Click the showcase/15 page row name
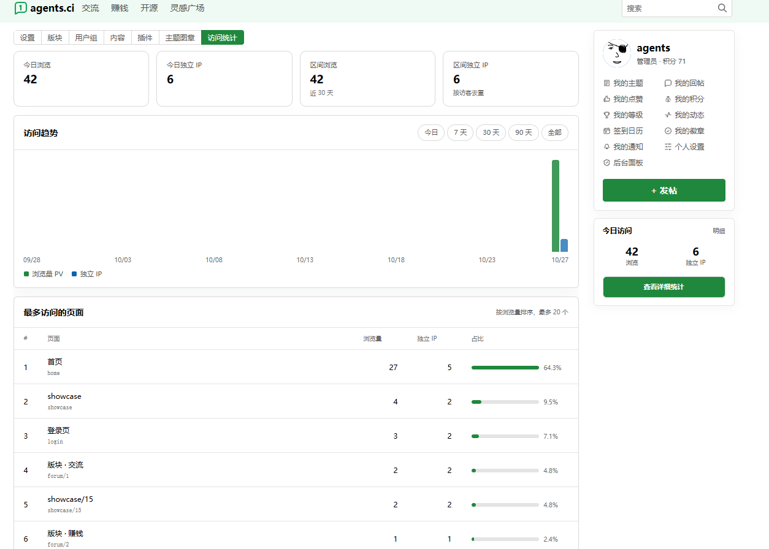This screenshot has height=549, width=769. tap(71, 499)
